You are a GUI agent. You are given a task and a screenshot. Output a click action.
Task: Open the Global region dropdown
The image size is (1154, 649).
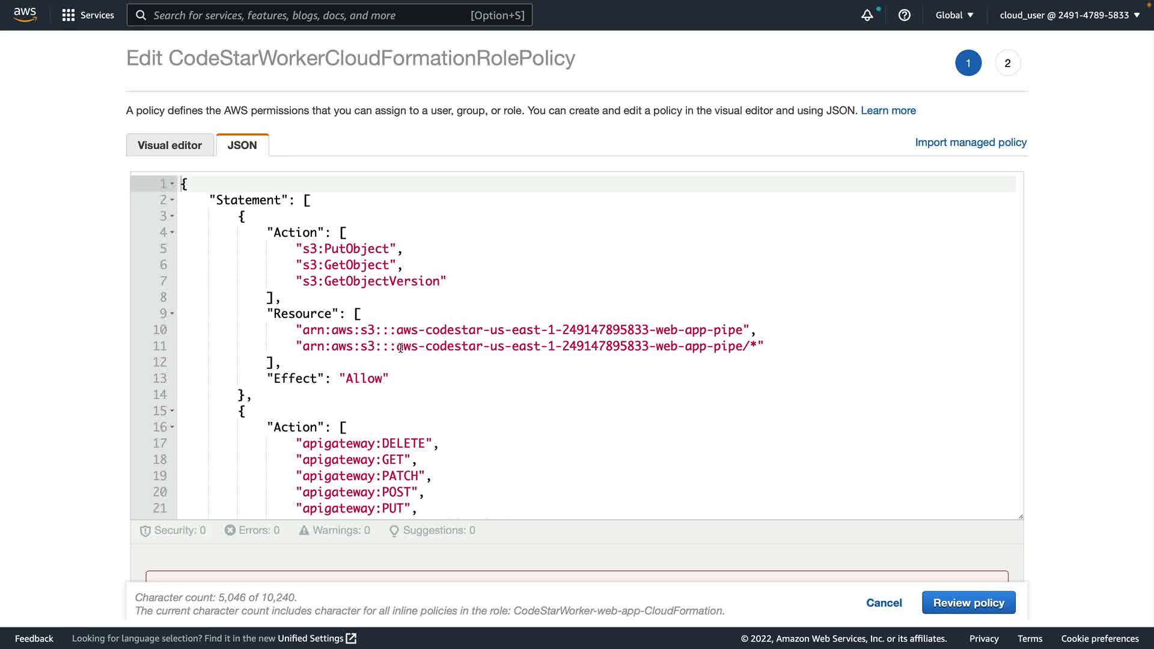[954, 15]
